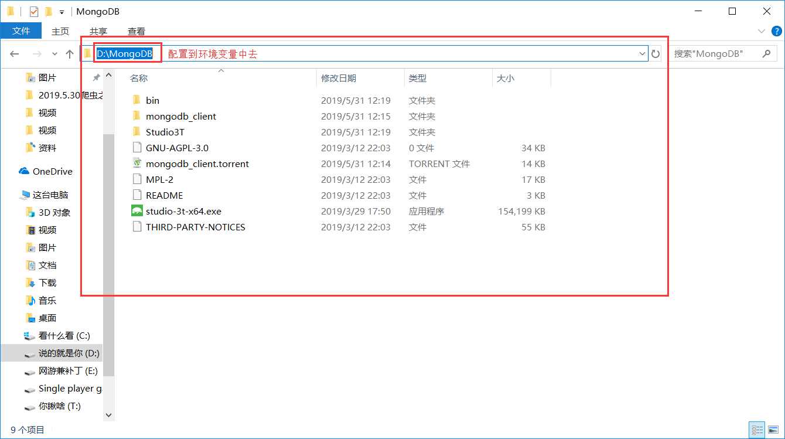Click the navigation pane scrollbar thumb

point(108,255)
